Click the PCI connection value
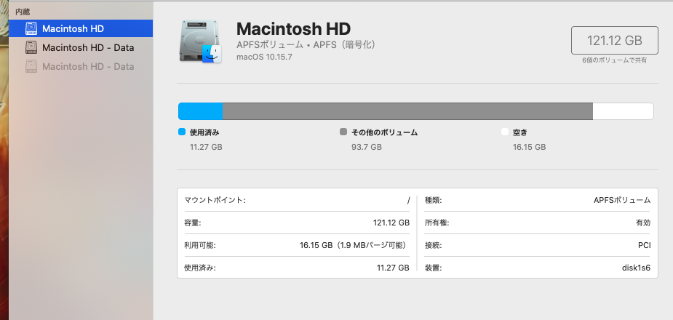Viewport: 673px width, 320px height. 644,245
